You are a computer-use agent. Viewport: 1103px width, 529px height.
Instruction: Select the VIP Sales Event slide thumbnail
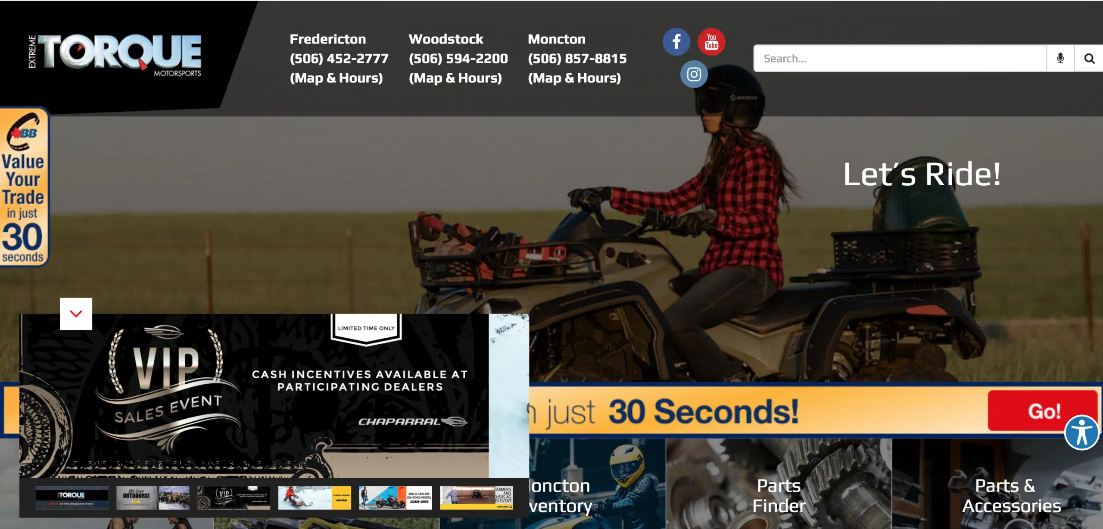pos(234,498)
